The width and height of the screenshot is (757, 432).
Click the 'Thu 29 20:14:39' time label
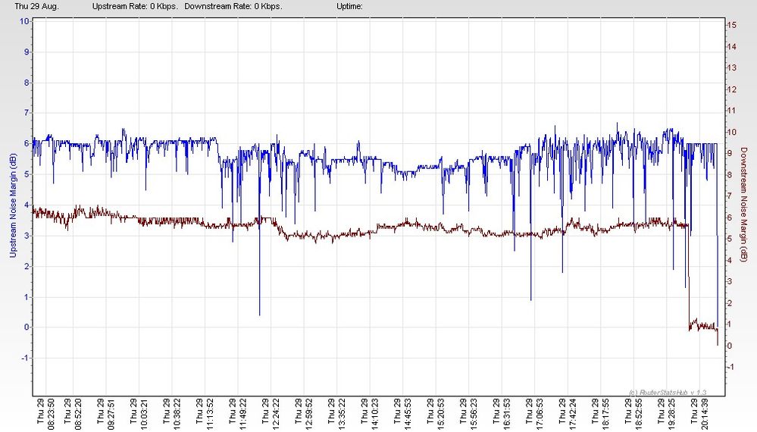[699, 414]
